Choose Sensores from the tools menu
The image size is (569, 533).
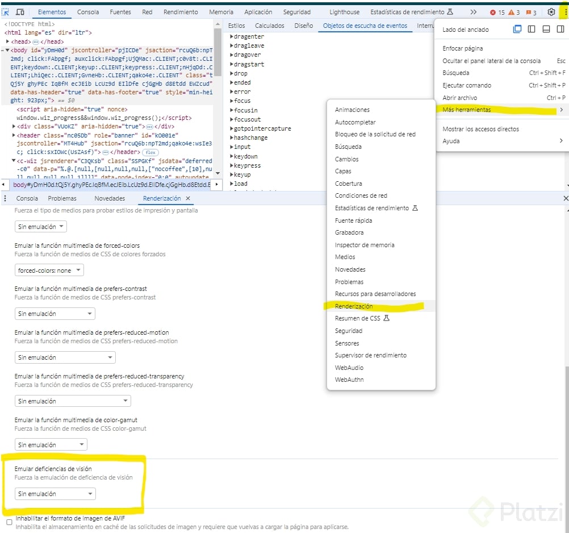coord(381,343)
